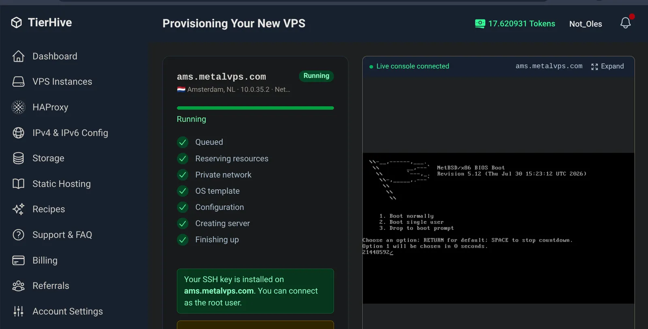
Task: Click the Storage database icon
Action: click(x=18, y=158)
